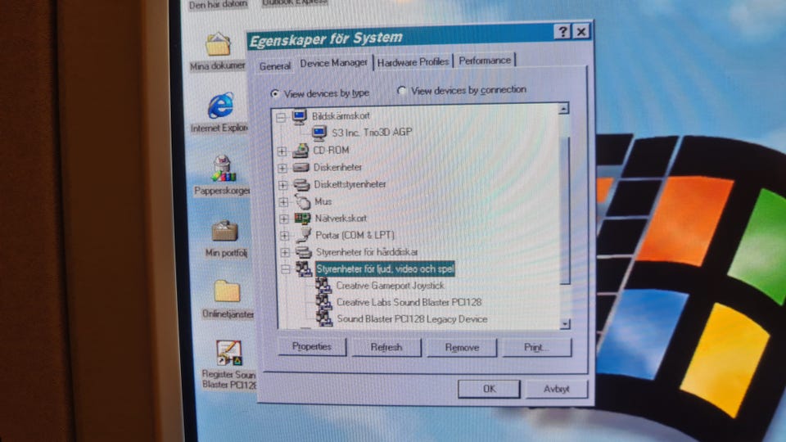The width and height of the screenshot is (786, 442).
Task: Select Styrenheter för hårddiskar icon
Action: tap(303, 252)
